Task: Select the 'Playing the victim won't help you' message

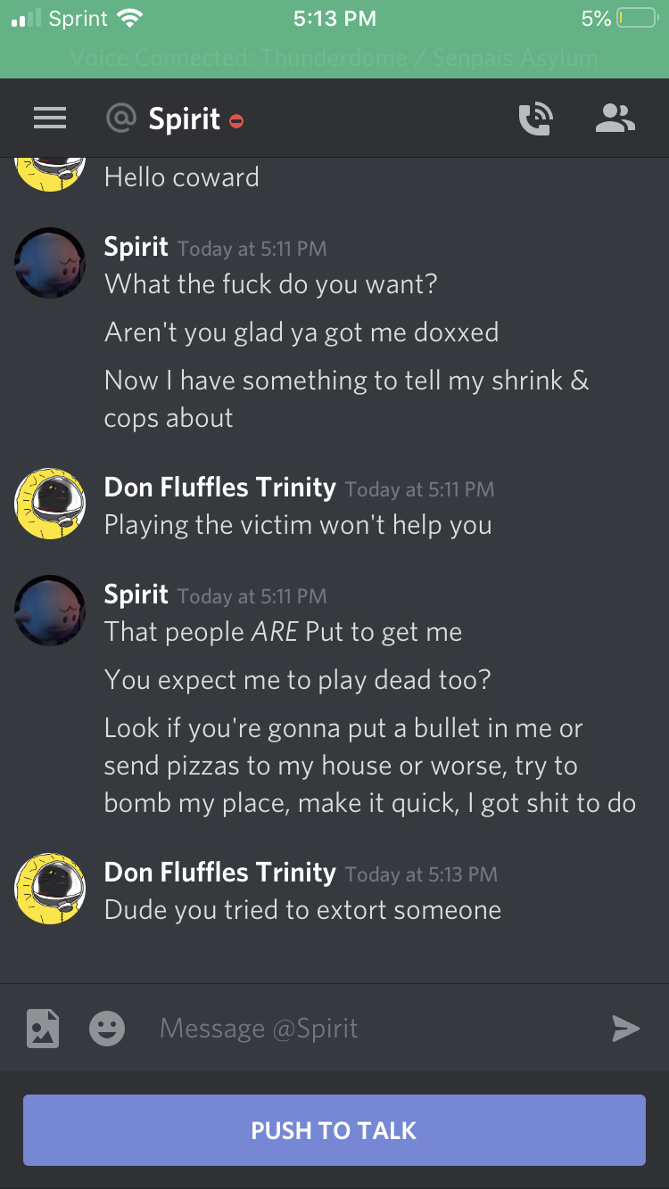Action: pyautogui.click(x=298, y=525)
